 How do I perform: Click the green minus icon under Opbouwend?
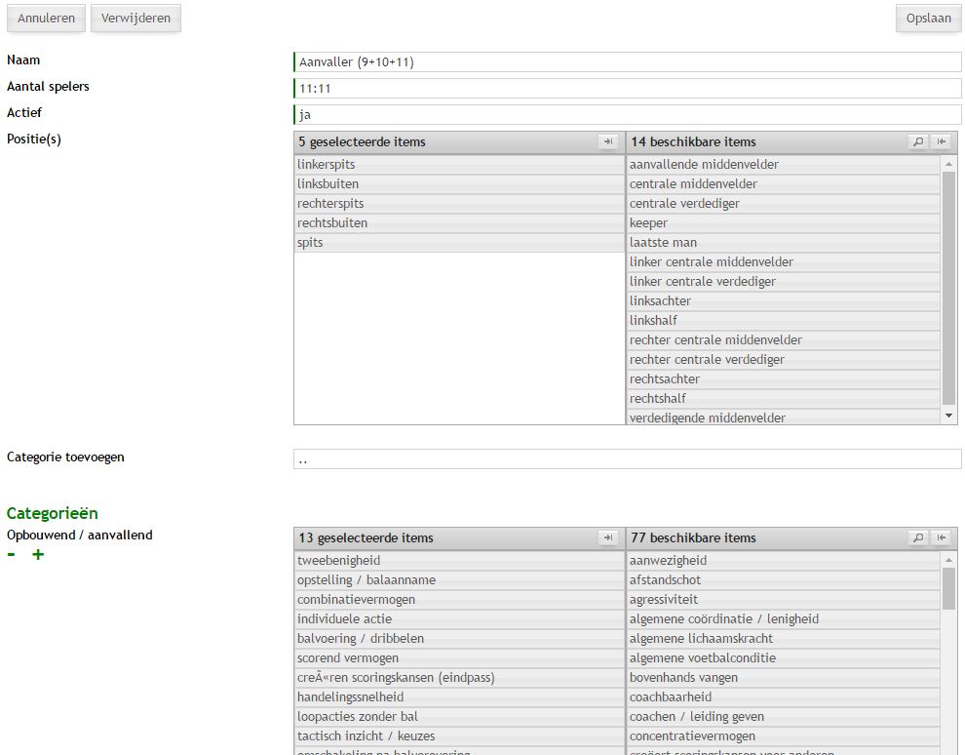12,555
